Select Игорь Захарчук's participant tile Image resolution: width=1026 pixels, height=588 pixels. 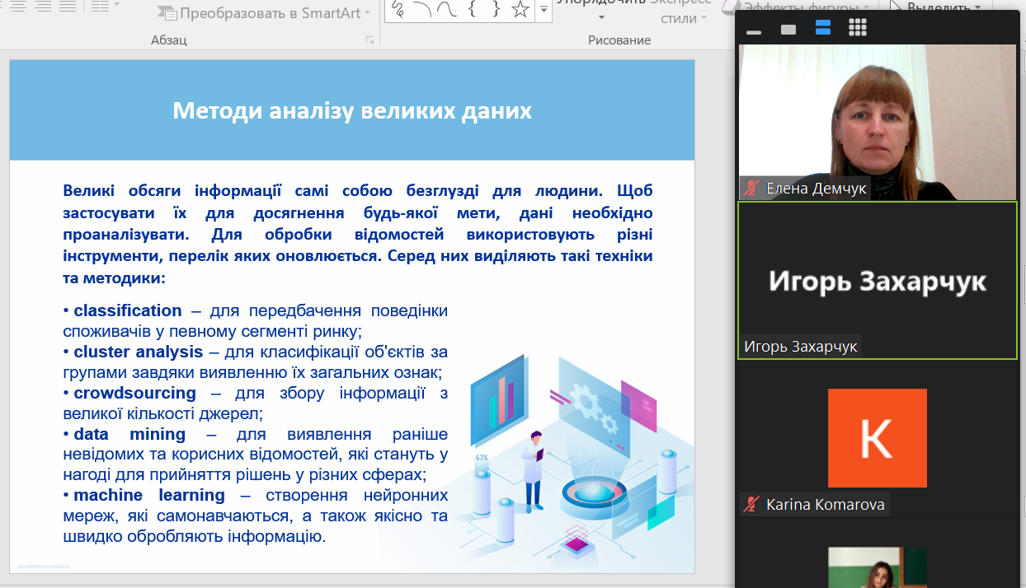(877, 280)
